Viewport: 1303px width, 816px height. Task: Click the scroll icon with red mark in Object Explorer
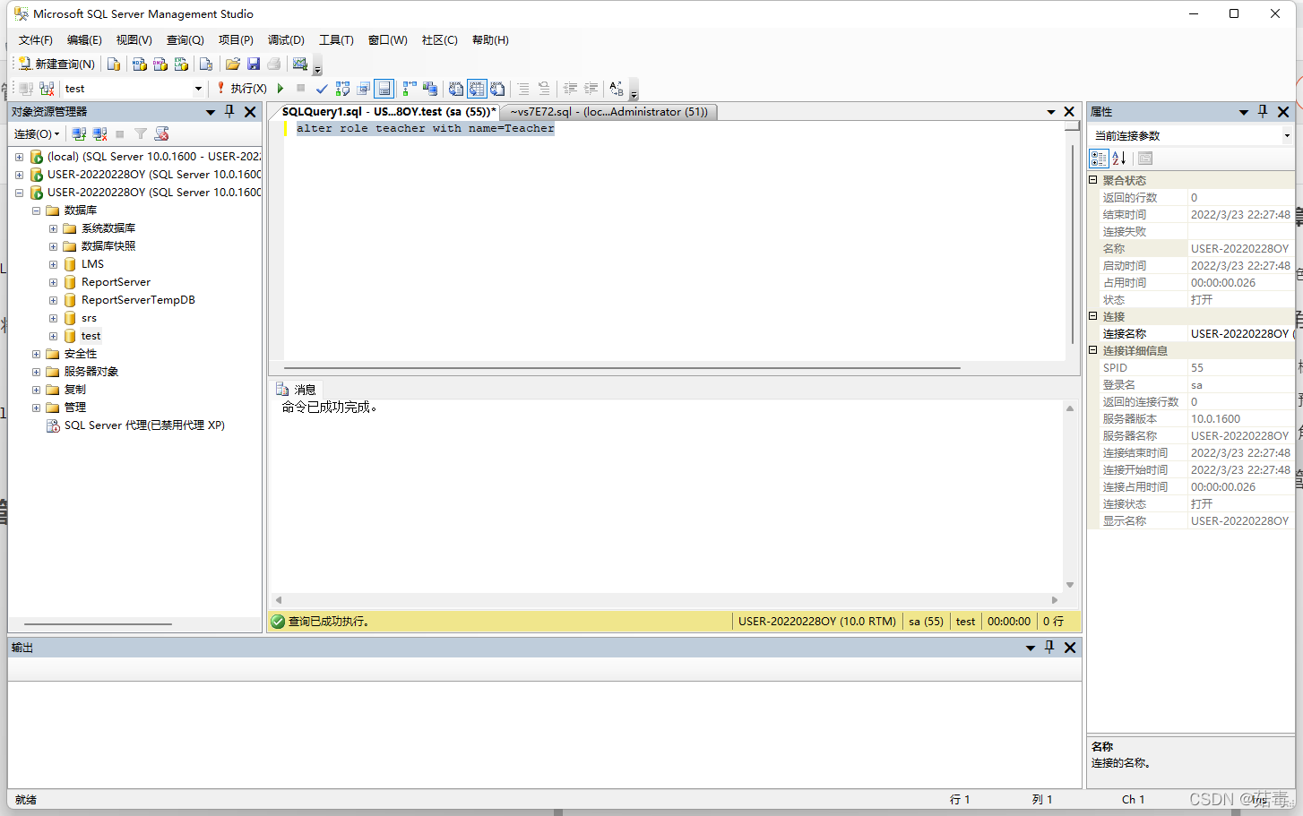(161, 133)
